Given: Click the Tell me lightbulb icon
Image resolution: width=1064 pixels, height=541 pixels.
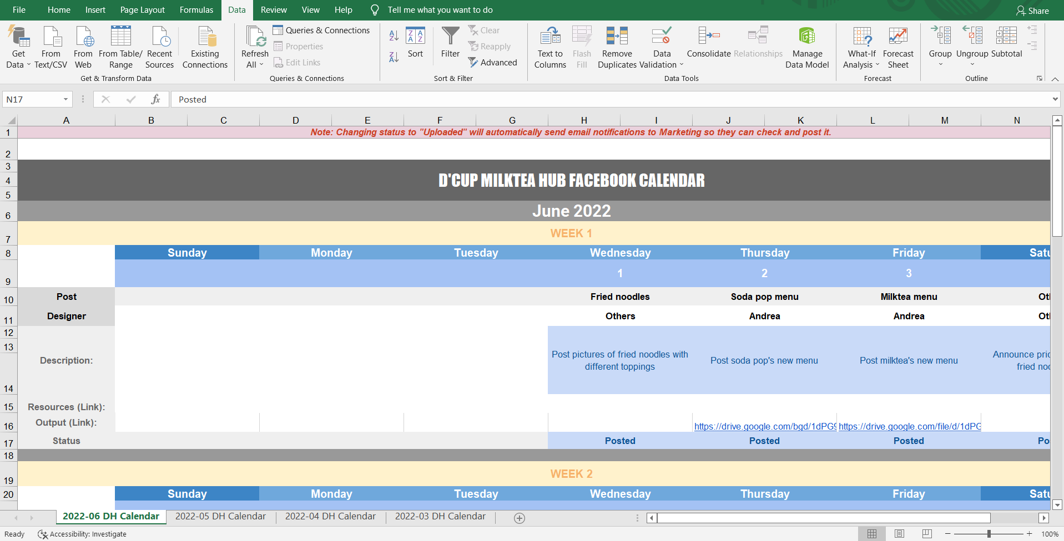Looking at the screenshot, I should tap(375, 10).
